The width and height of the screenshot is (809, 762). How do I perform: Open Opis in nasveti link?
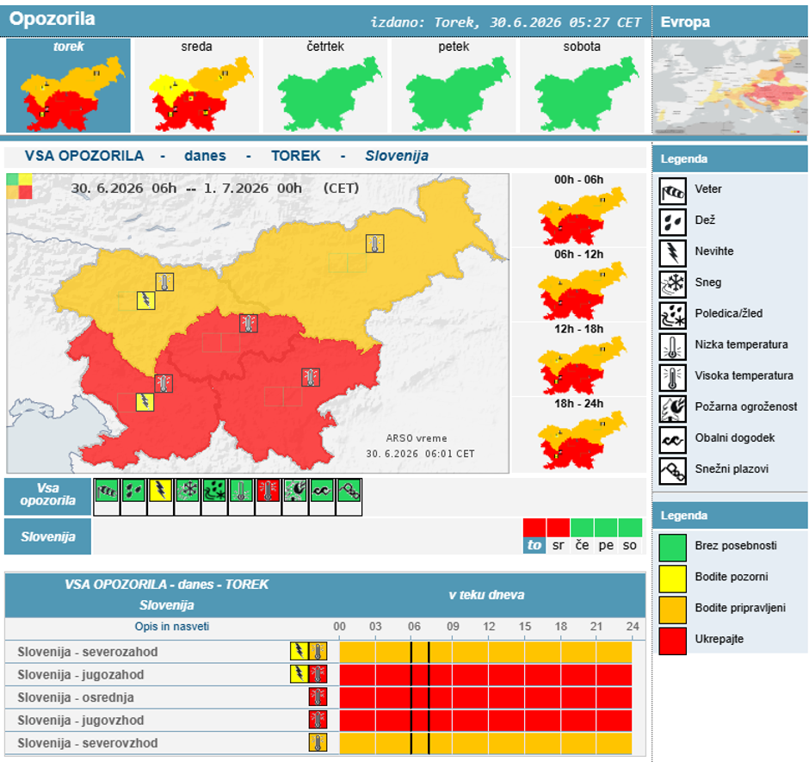172,626
